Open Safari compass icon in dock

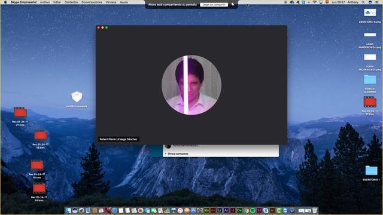coord(114,210)
